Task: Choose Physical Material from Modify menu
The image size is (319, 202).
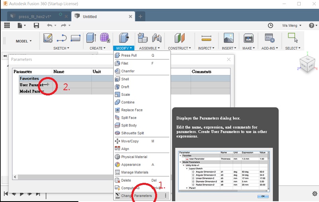Action: pyautogui.click(x=142, y=157)
